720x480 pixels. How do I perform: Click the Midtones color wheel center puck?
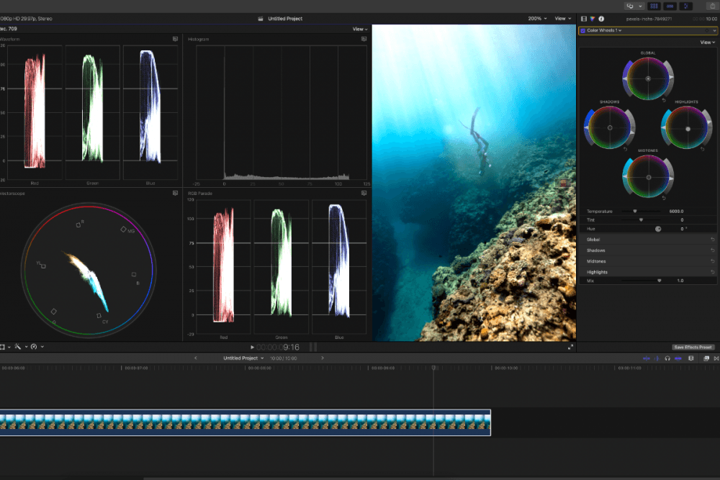649,177
